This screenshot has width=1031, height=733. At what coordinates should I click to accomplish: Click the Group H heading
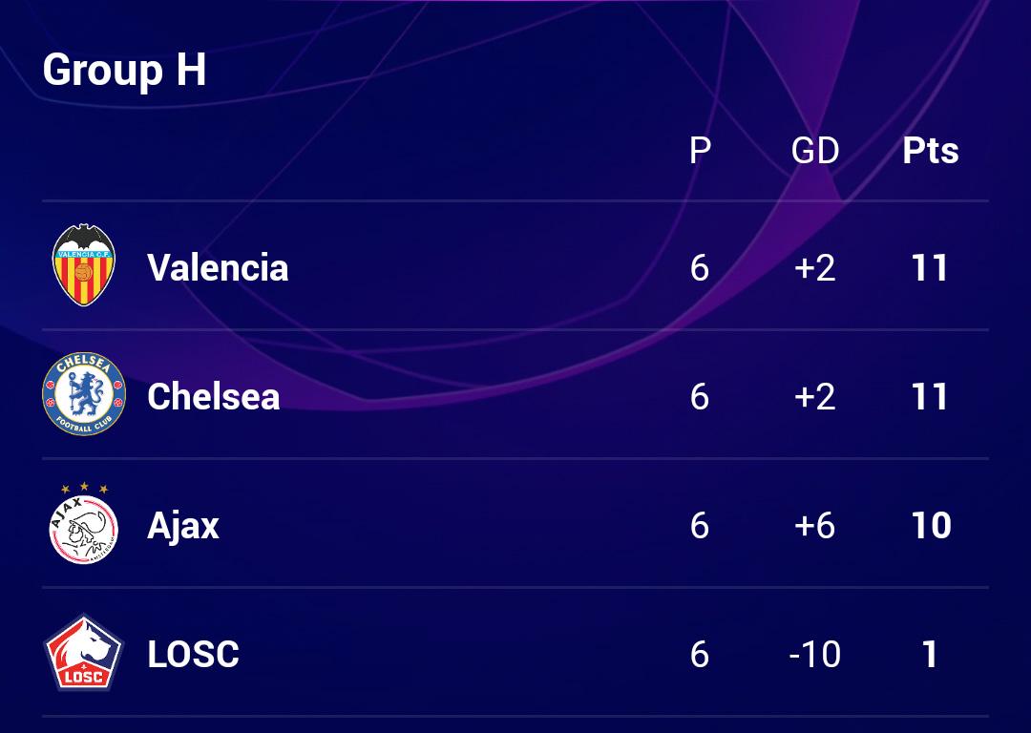click(x=125, y=71)
